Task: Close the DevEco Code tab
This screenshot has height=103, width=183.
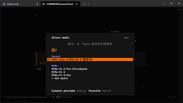Action: (x=37, y=4)
